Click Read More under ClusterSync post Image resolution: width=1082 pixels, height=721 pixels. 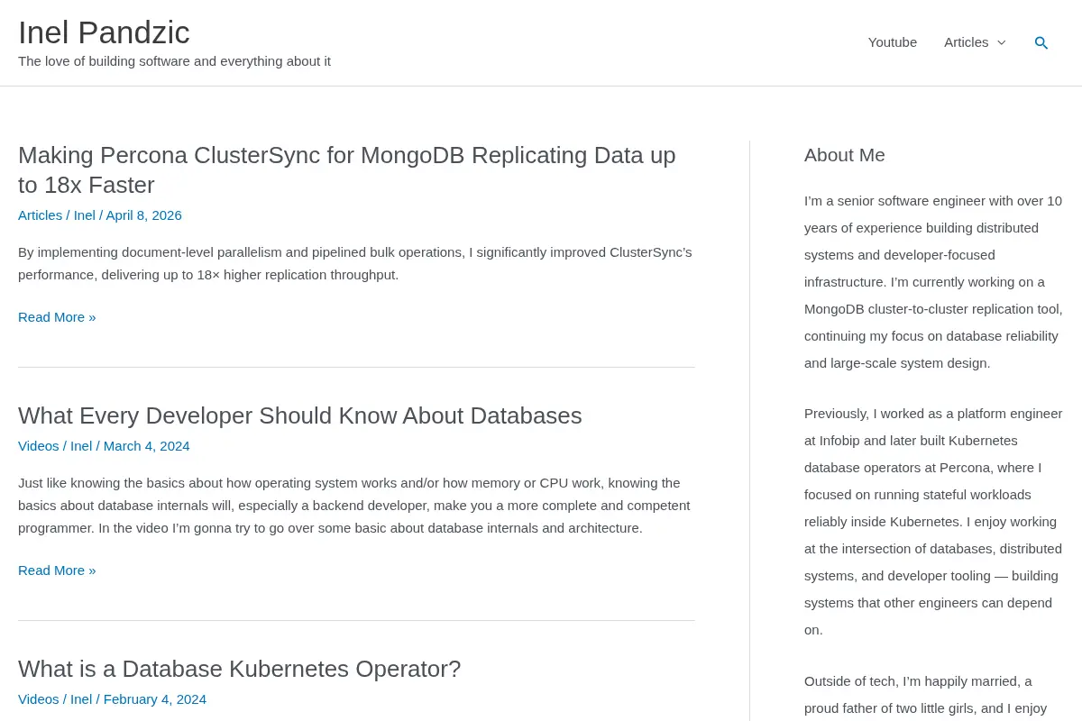tap(57, 316)
